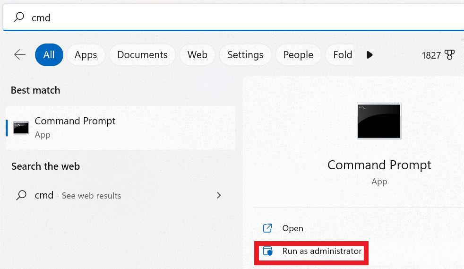
Task: Click the large Command Prompt preview thumbnail
Action: 379,121
